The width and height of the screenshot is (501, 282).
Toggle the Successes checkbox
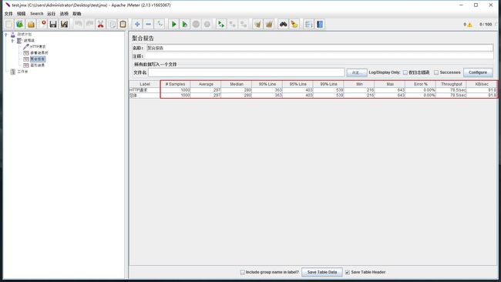[x=436, y=72]
